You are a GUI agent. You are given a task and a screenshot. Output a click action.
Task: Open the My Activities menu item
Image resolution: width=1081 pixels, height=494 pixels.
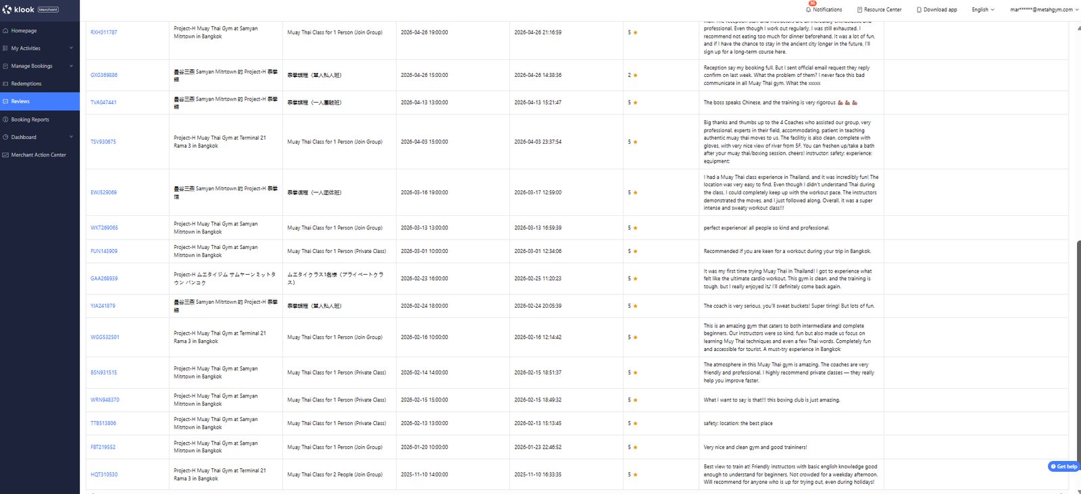40,49
